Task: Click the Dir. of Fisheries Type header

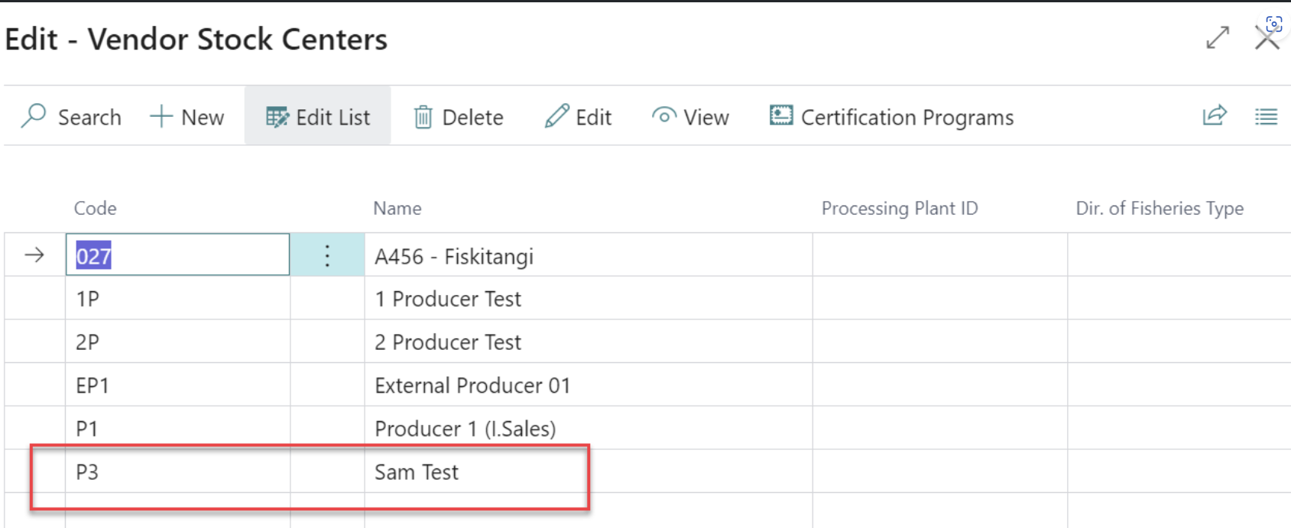Action: (1159, 209)
